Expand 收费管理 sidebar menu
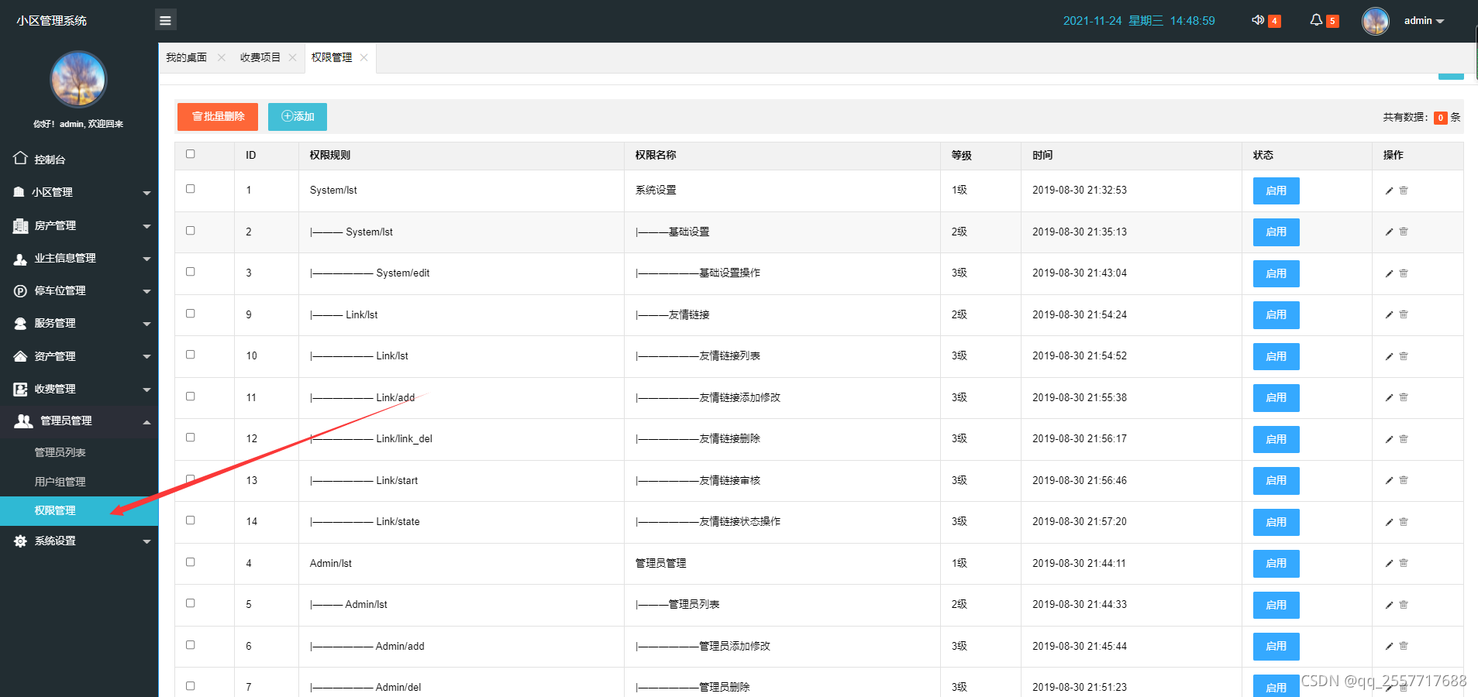The width and height of the screenshot is (1478, 697). (79, 389)
